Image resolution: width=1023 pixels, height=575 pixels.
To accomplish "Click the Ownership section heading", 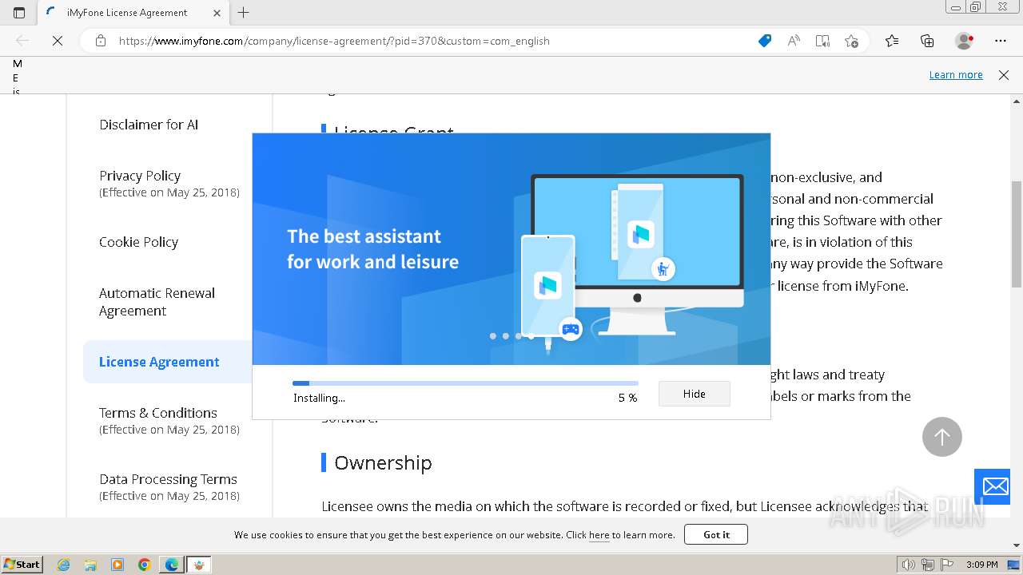I will 383,463.
